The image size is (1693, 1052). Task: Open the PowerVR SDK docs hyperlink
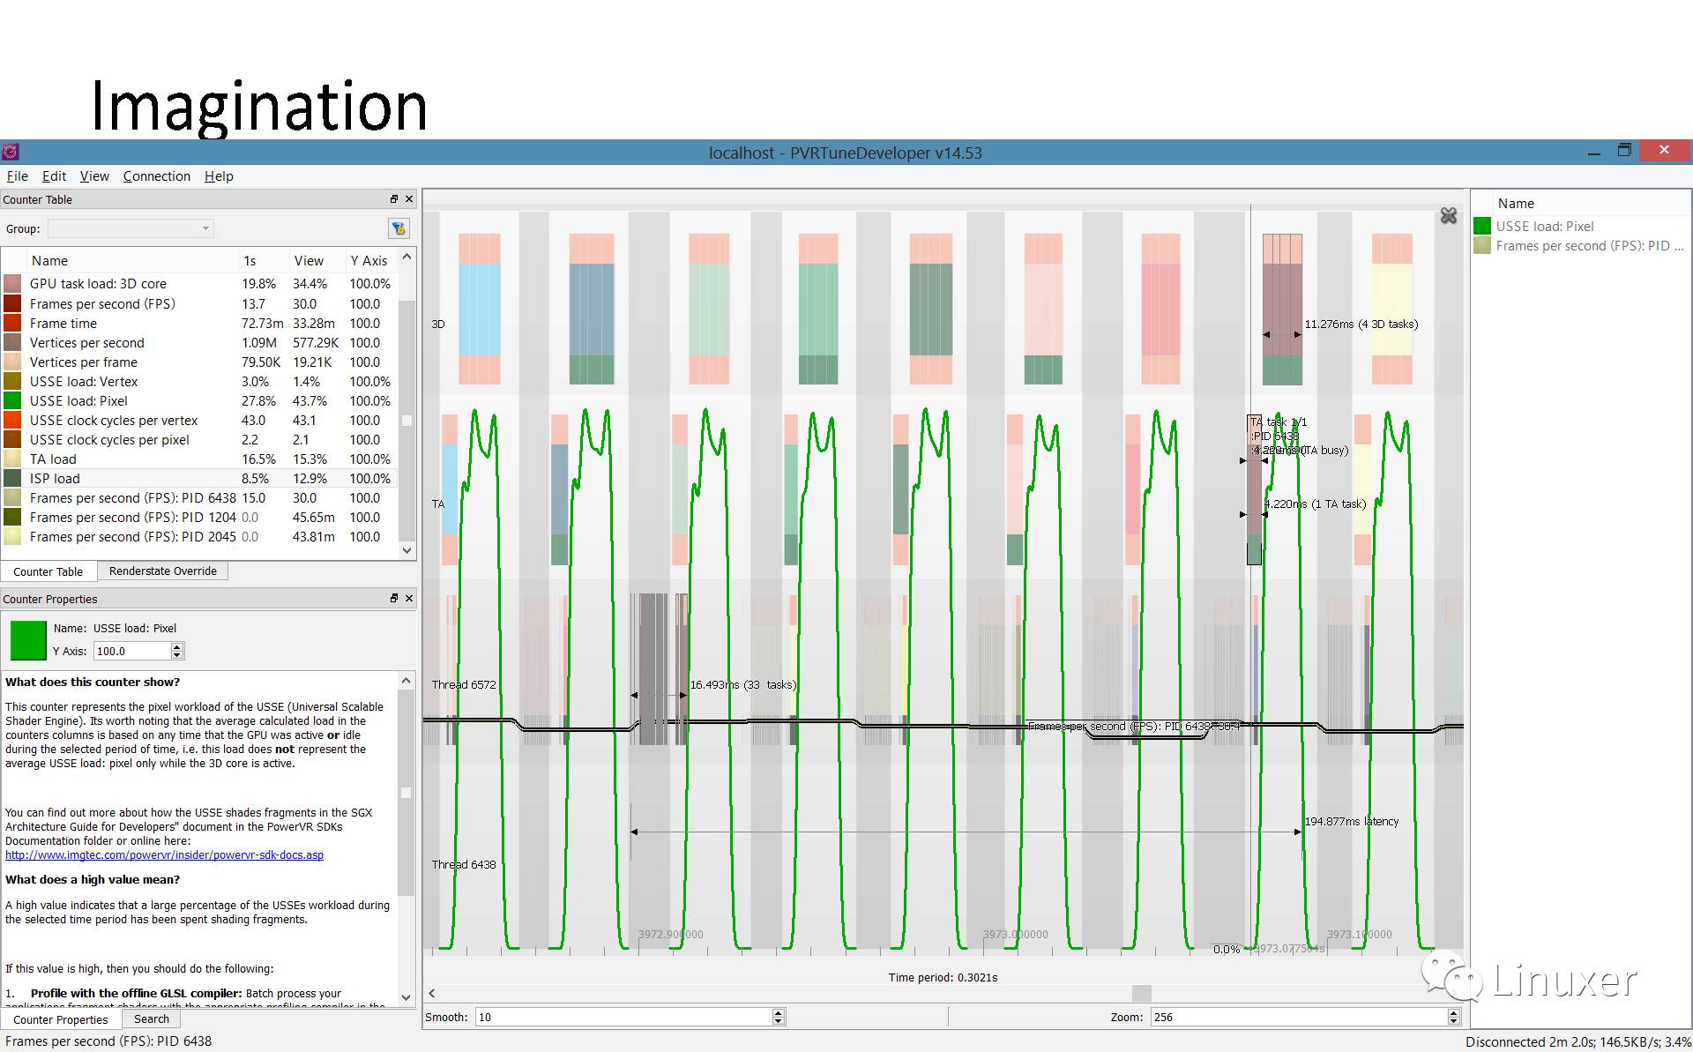pyautogui.click(x=164, y=854)
